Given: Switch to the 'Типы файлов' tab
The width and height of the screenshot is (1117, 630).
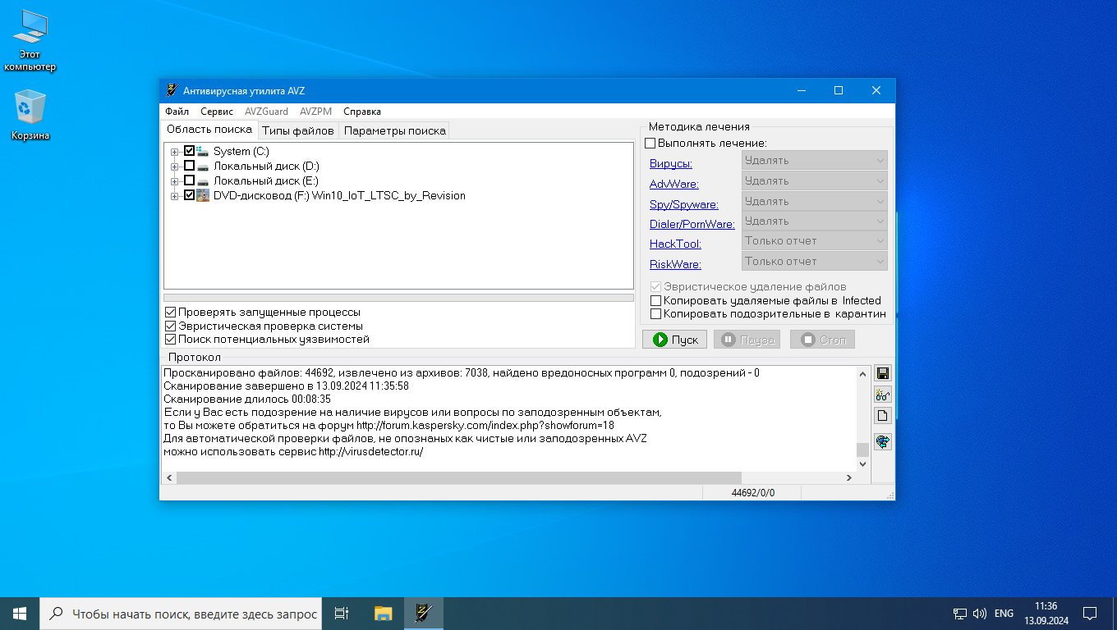Looking at the screenshot, I should tap(297, 130).
